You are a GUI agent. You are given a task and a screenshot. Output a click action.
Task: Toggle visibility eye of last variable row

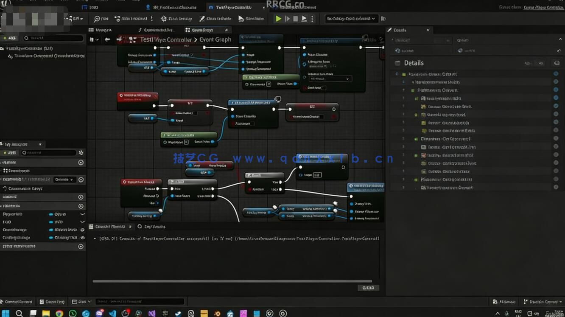pos(82,238)
